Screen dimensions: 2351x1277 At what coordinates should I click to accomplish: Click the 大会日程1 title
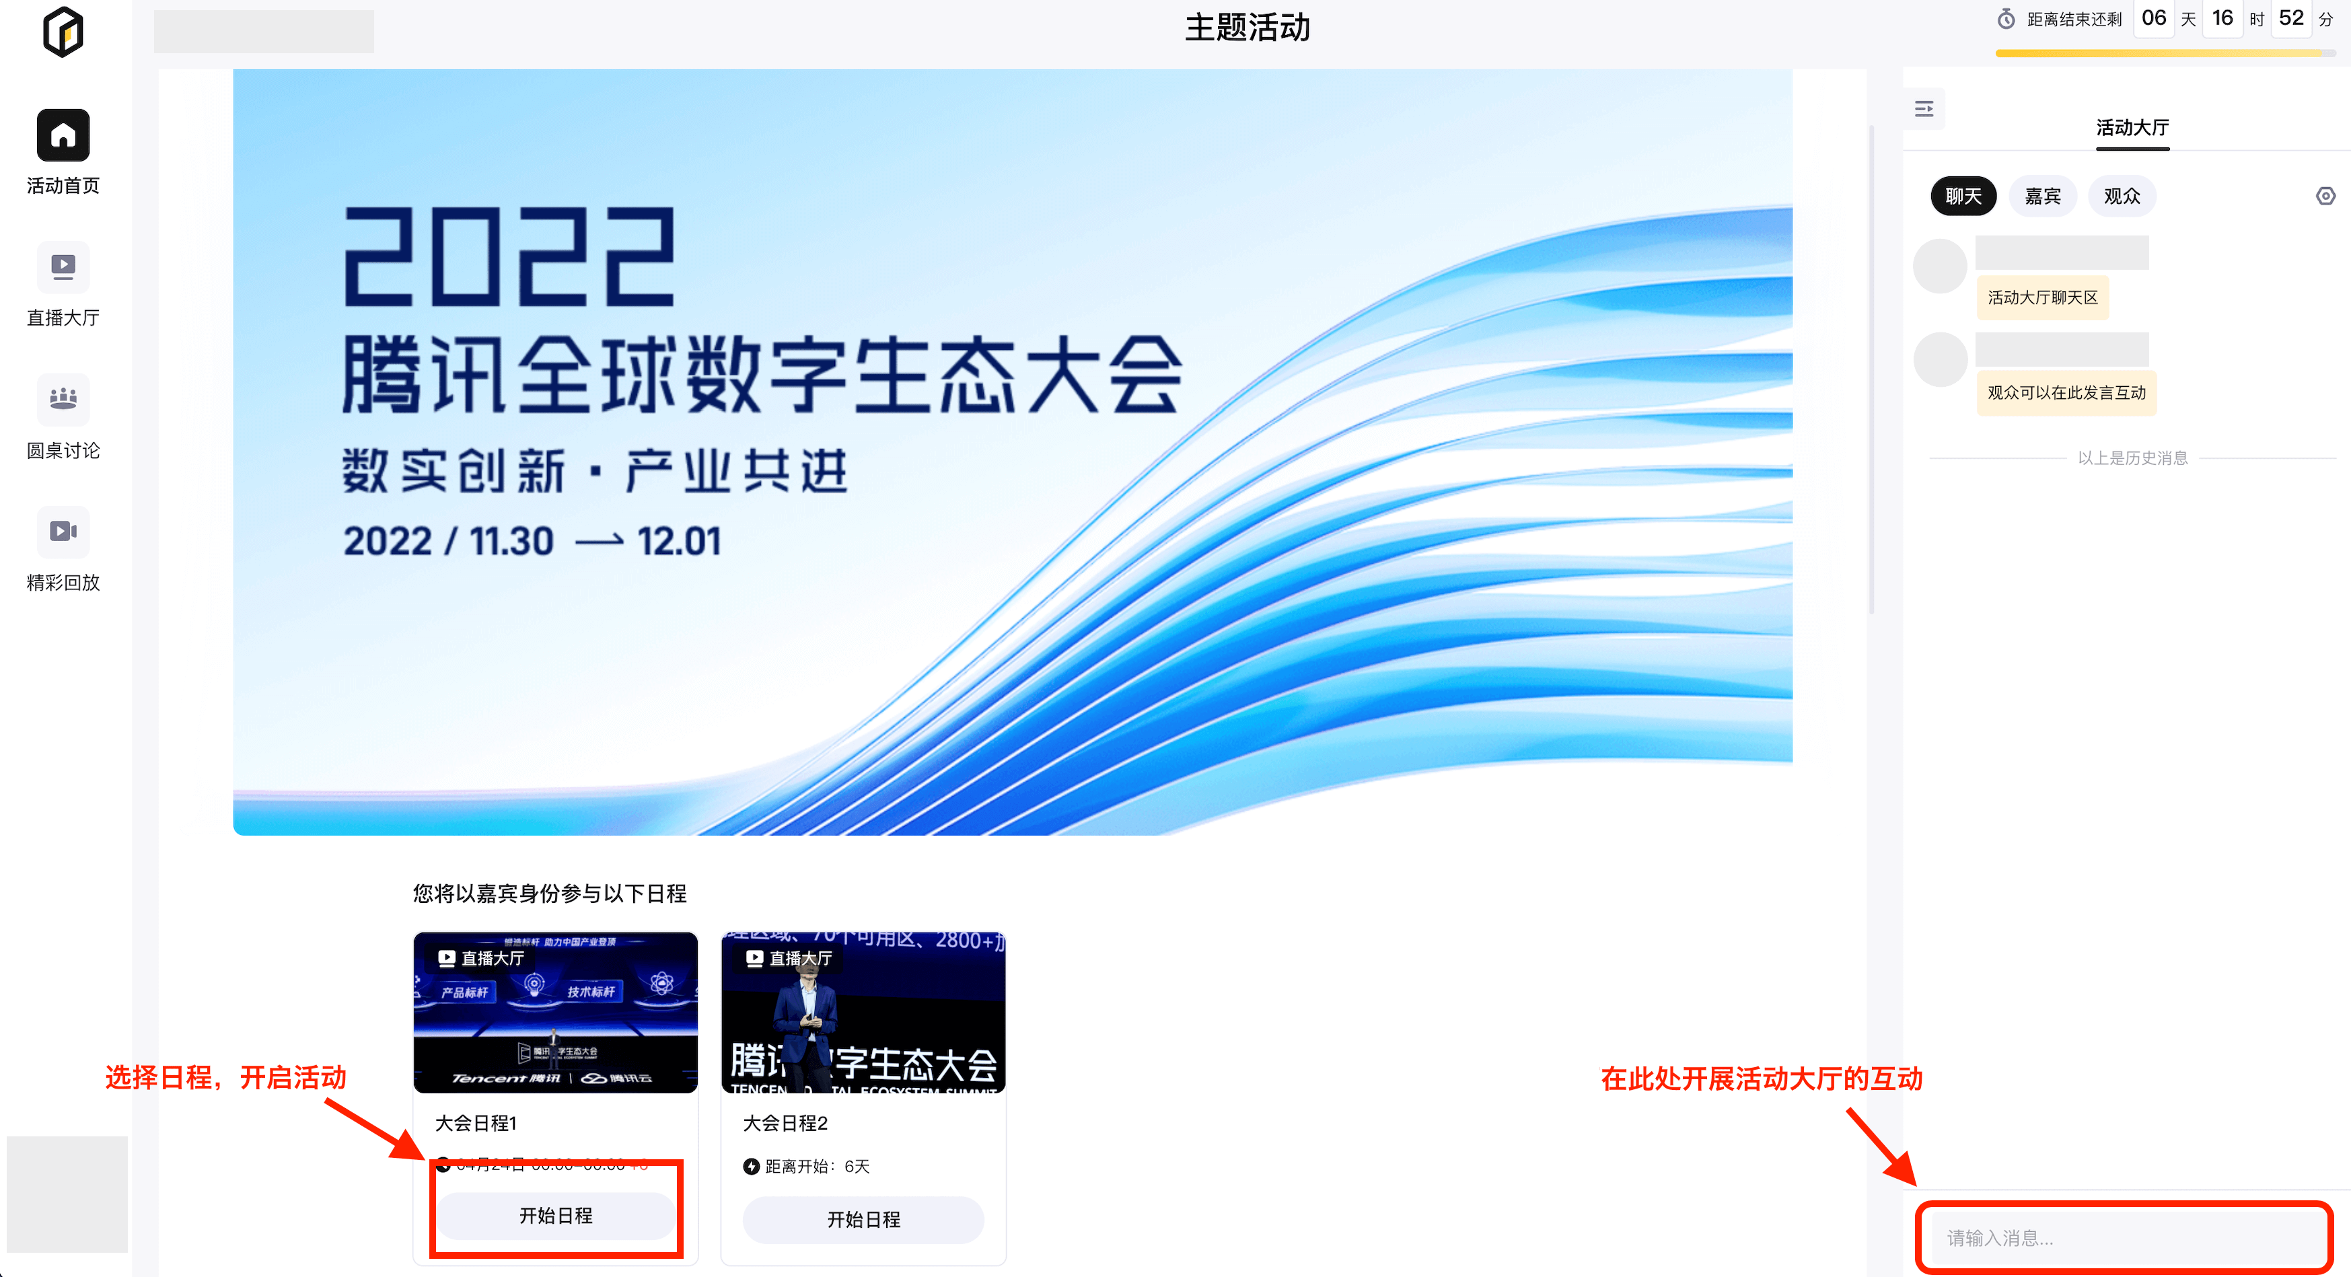pos(476,1123)
